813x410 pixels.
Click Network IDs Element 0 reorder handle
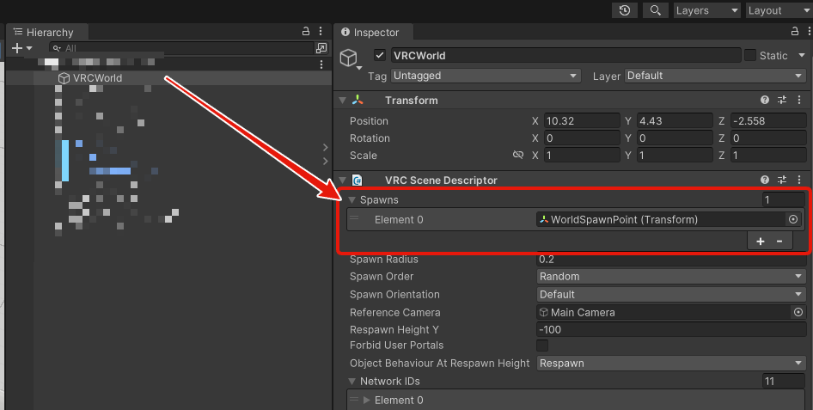click(x=354, y=399)
